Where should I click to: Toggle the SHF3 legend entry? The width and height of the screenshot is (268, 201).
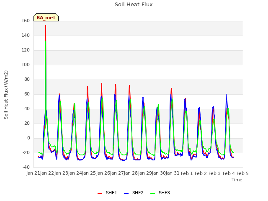(160, 193)
